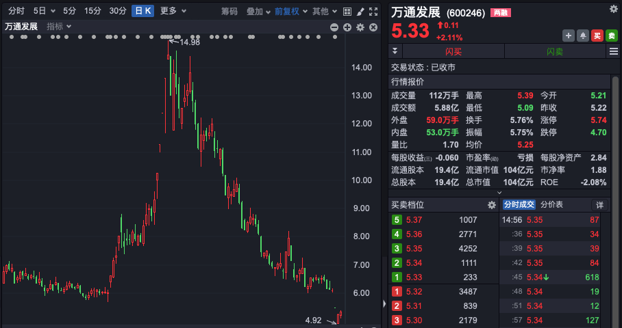Click the 5.37 sell level 5 price
The height and width of the screenshot is (328, 622).
[x=414, y=220]
